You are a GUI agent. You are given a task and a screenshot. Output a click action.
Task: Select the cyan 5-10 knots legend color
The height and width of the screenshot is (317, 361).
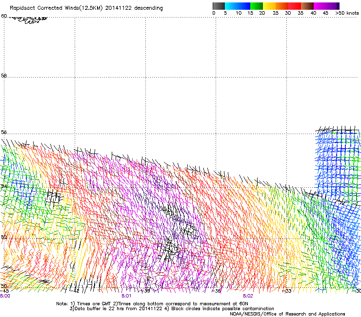(231, 6)
